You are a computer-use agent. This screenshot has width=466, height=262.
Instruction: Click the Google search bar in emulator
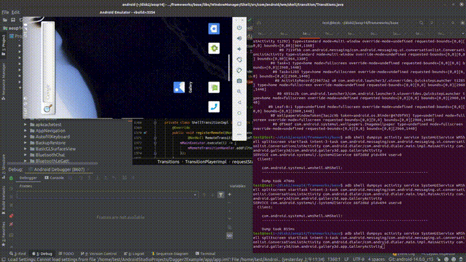(x=48, y=67)
